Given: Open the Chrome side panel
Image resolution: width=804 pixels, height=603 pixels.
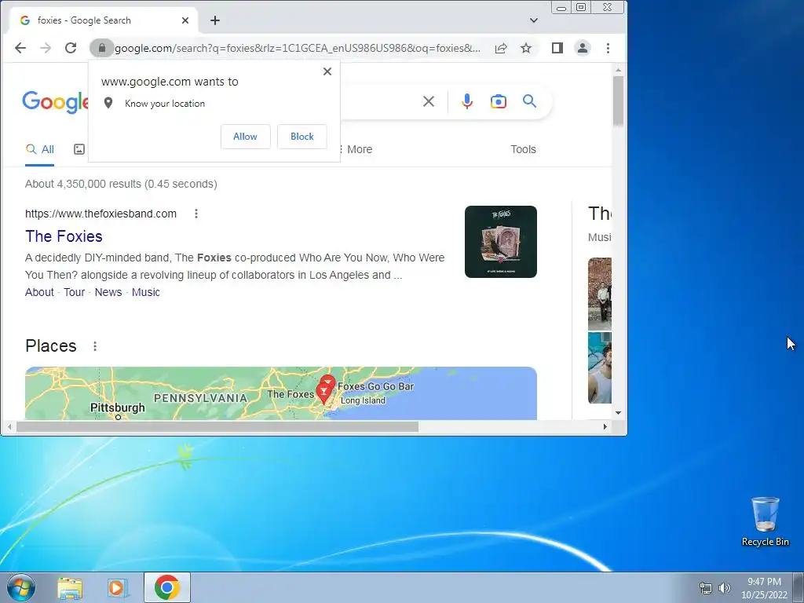Looking at the screenshot, I should [557, 48].
